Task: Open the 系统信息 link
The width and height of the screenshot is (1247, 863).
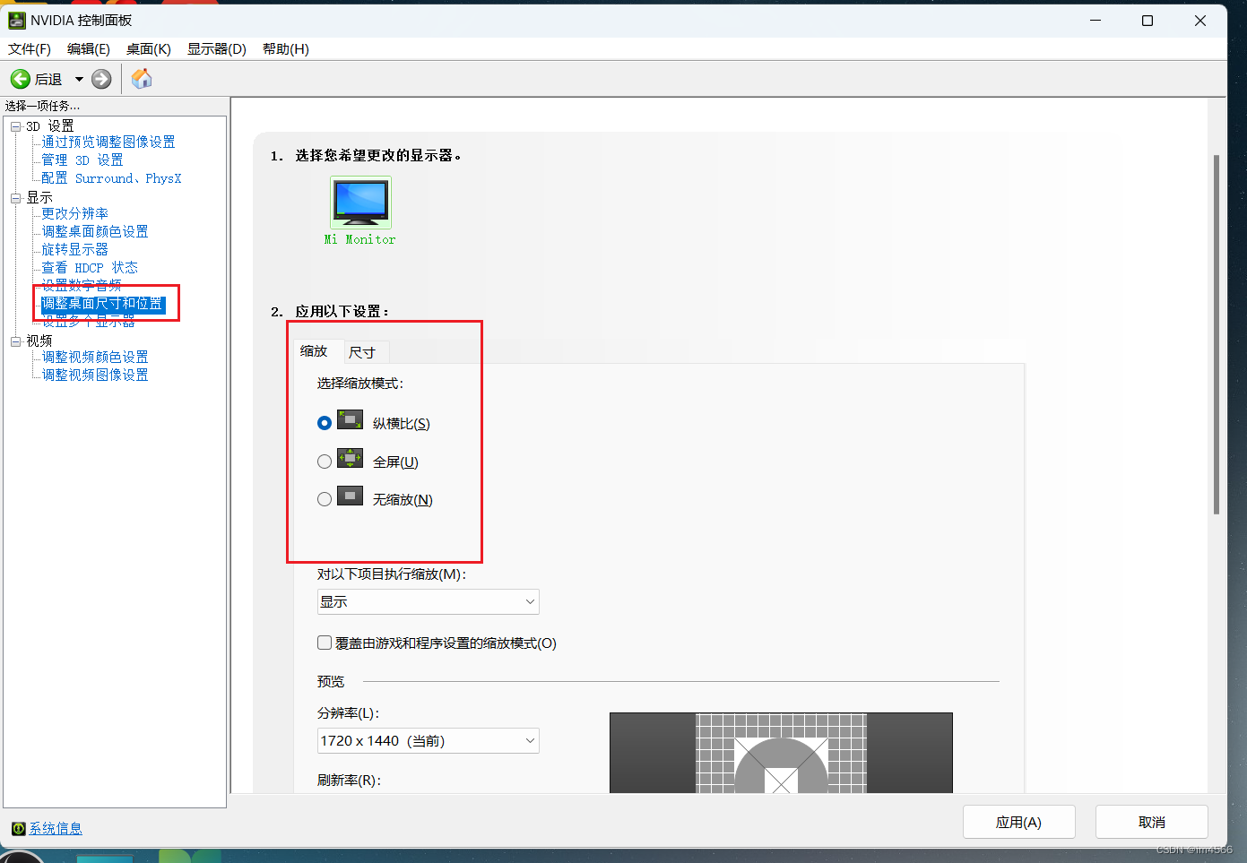Action: tap(56, 828)
